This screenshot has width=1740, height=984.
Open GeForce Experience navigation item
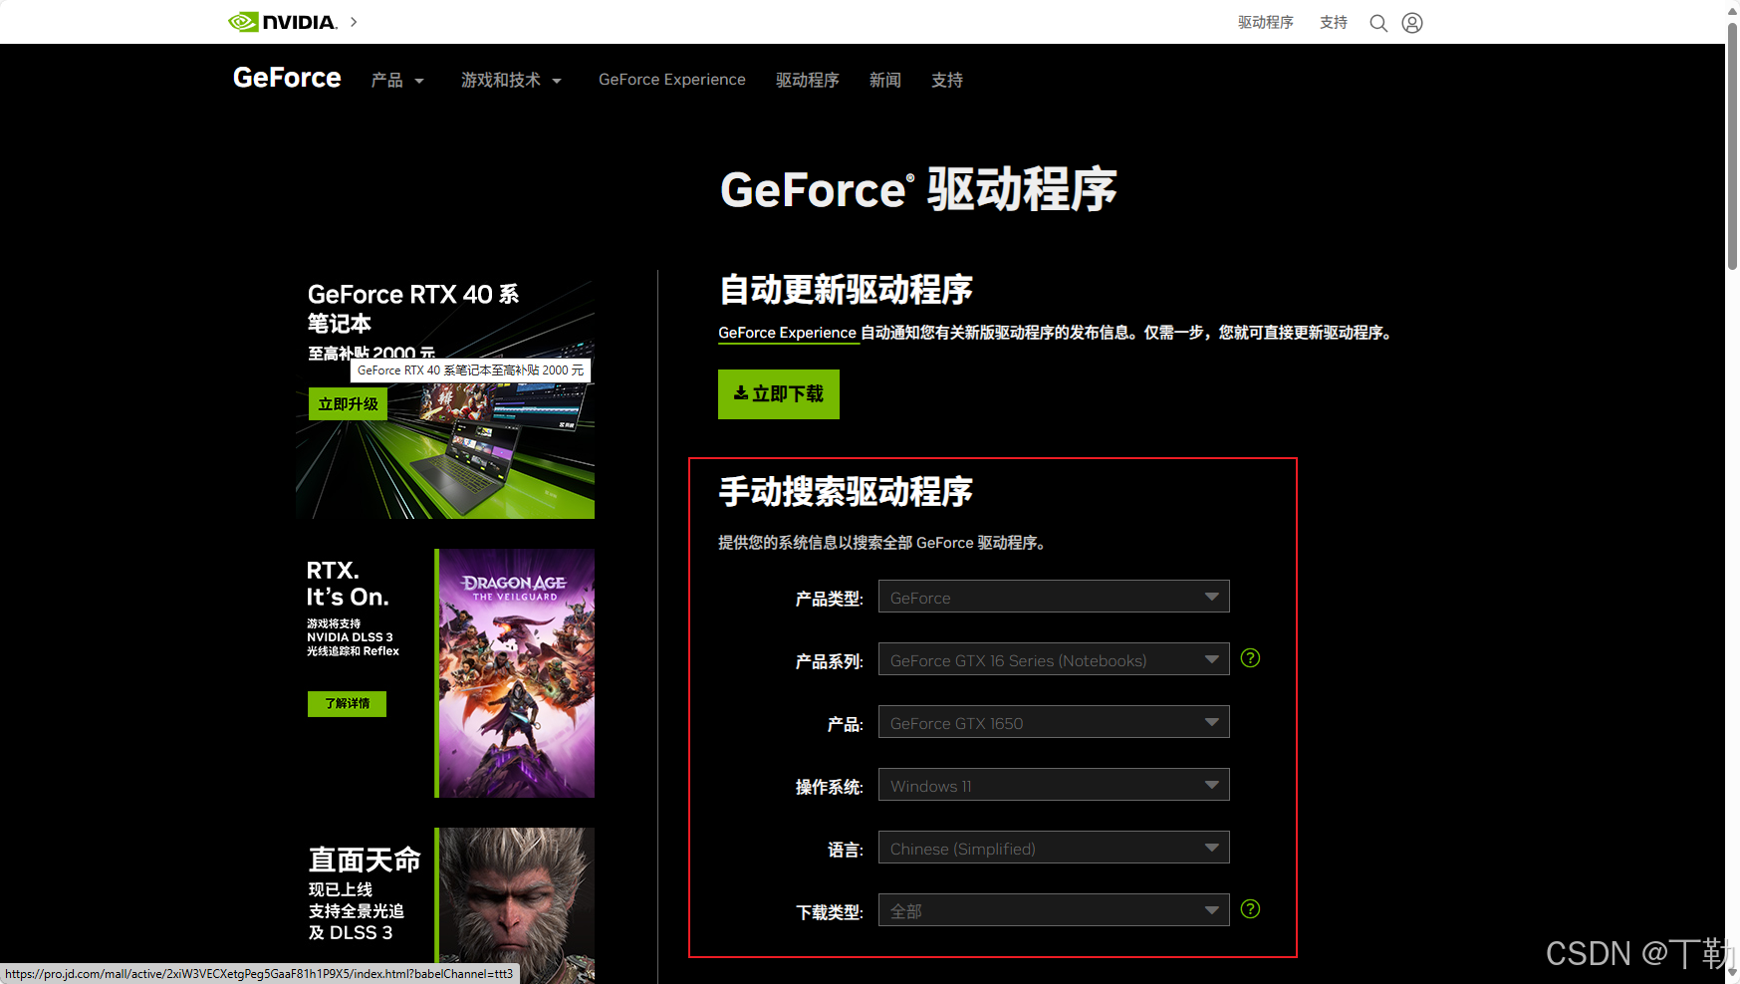point(672,80)
